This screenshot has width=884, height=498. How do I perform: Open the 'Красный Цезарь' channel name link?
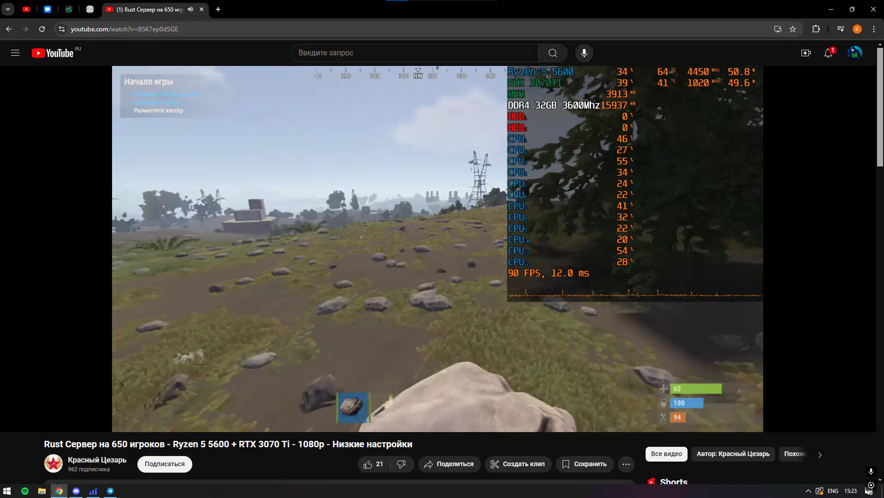[97, 460]
